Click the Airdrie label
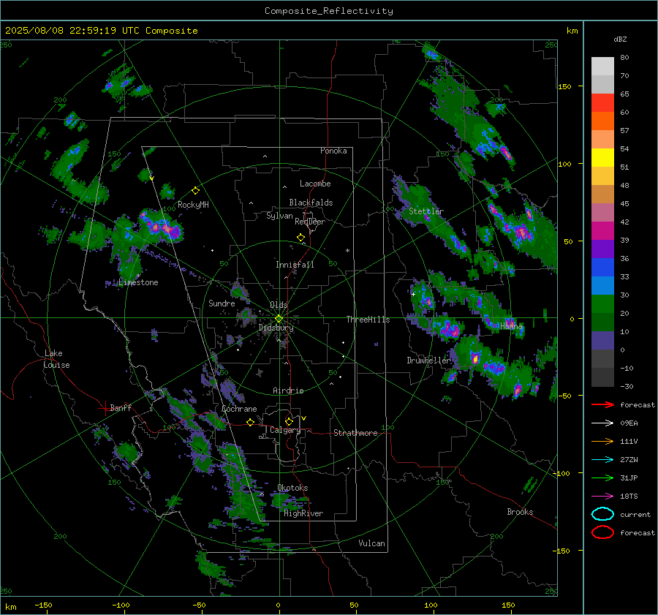 288,390
